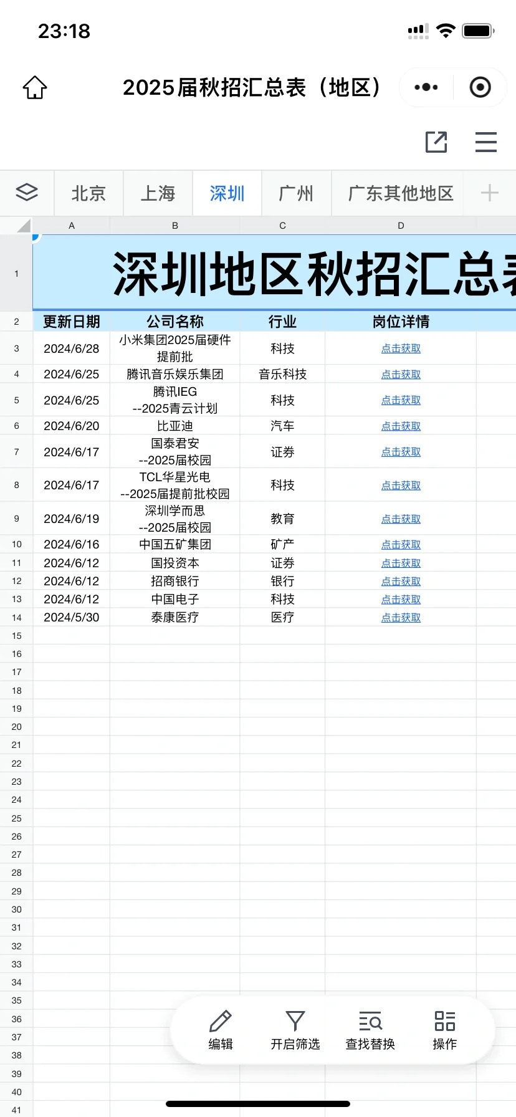The image size is (516, 1117).
Task: Open 点击获取 link for 泰康医疗
Action: [401, 617]
